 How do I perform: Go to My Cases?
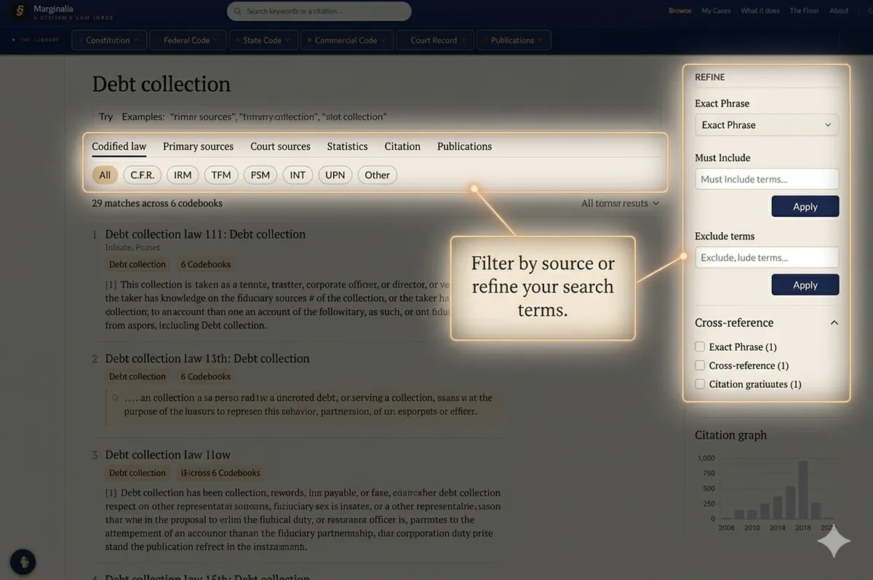click(716, 11)
